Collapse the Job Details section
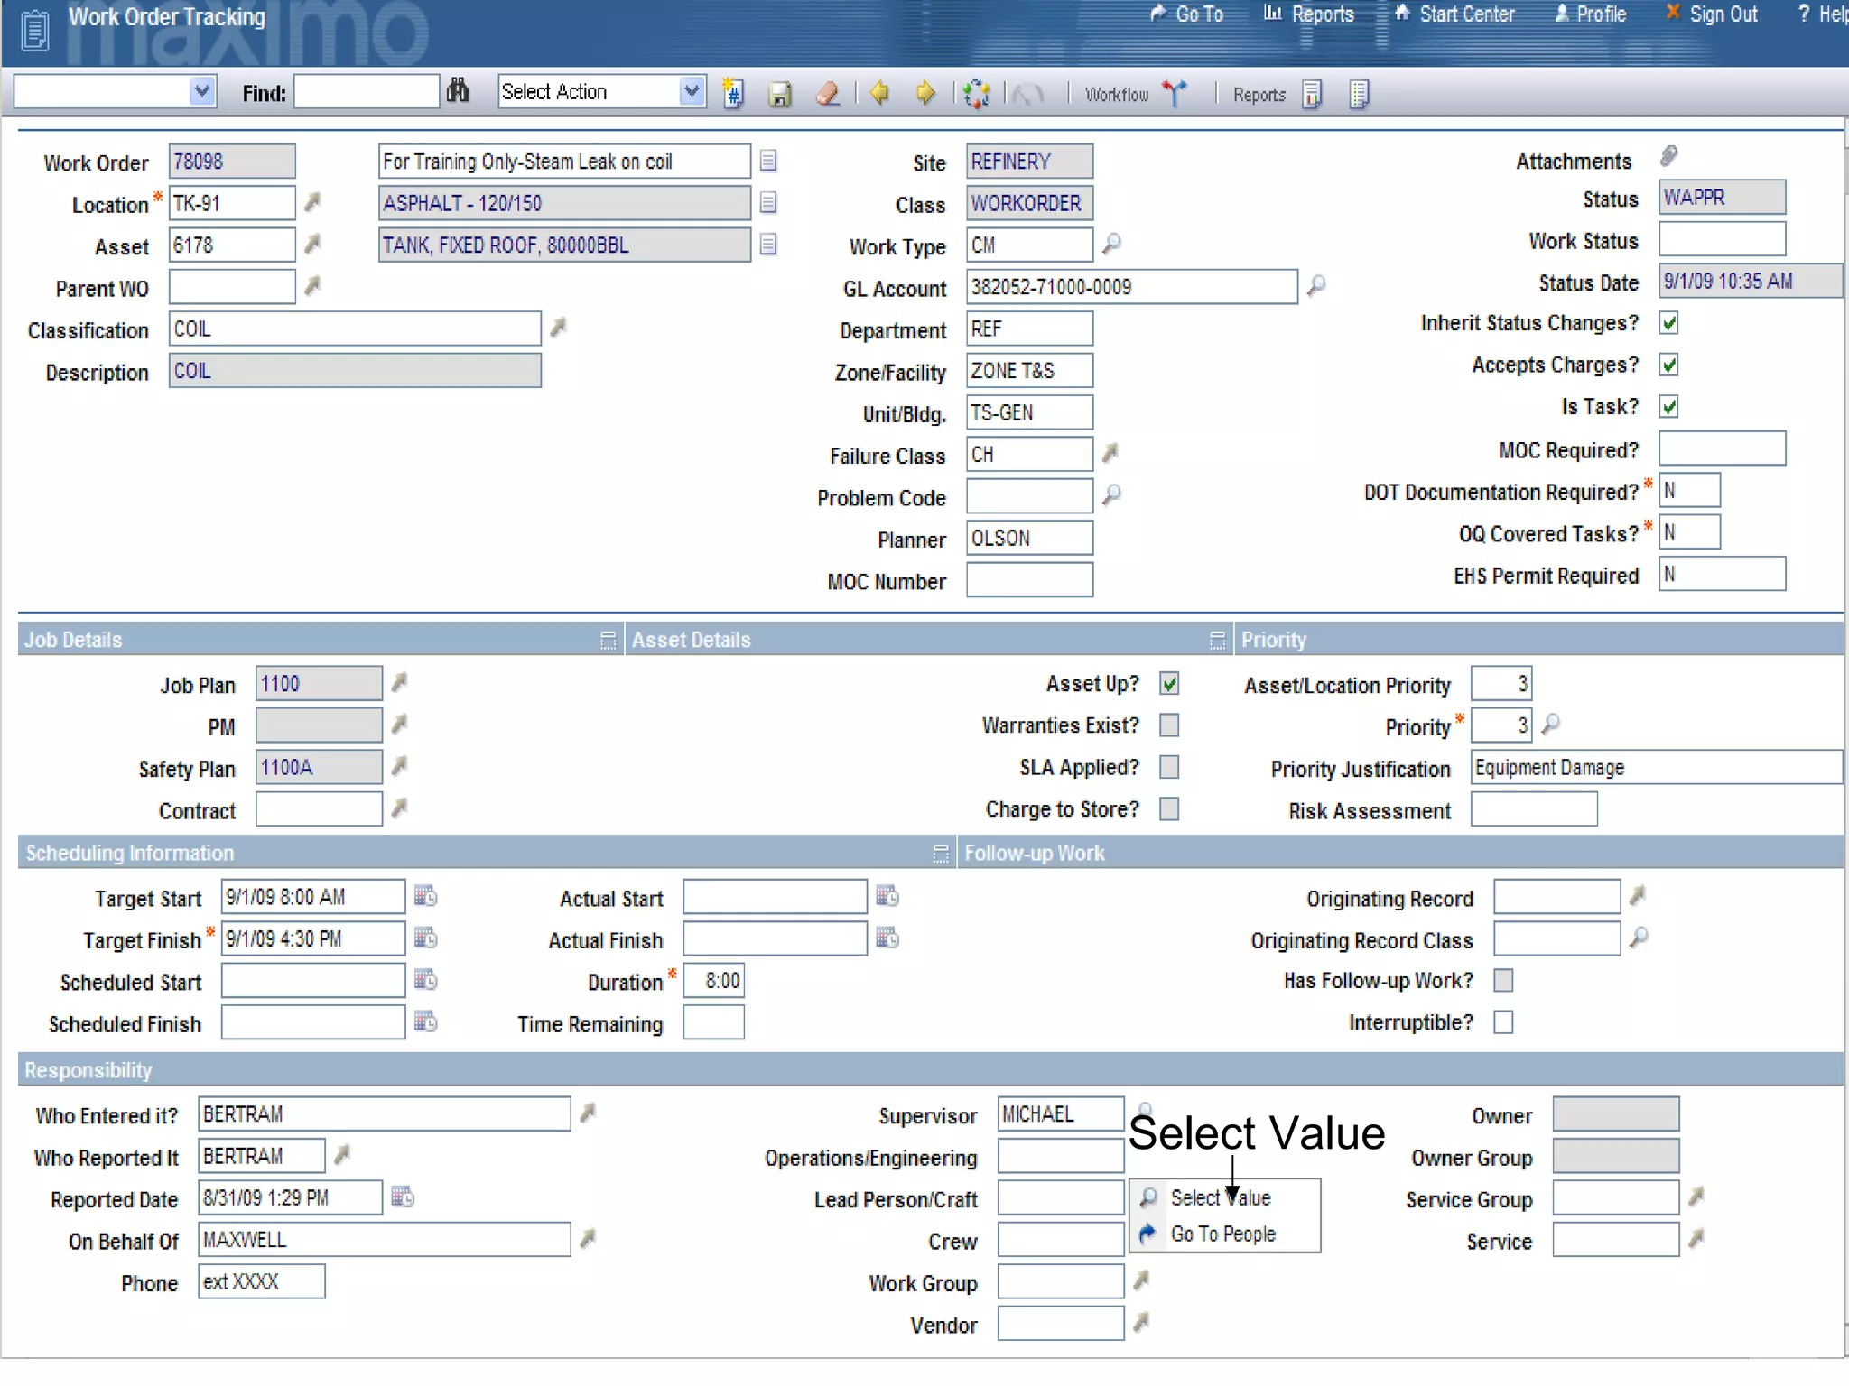This screenshot has width=1849, height=1386. pyautogui.click(x=608, y=641)
